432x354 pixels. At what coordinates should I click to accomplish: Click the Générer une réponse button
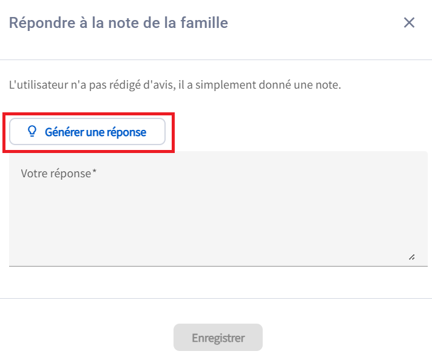pyautogui.click(x=87, y=132)
